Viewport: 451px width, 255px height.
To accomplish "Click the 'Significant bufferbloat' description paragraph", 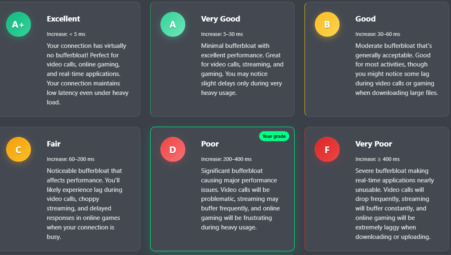I will pyautogui.click(x=241, y=199).
